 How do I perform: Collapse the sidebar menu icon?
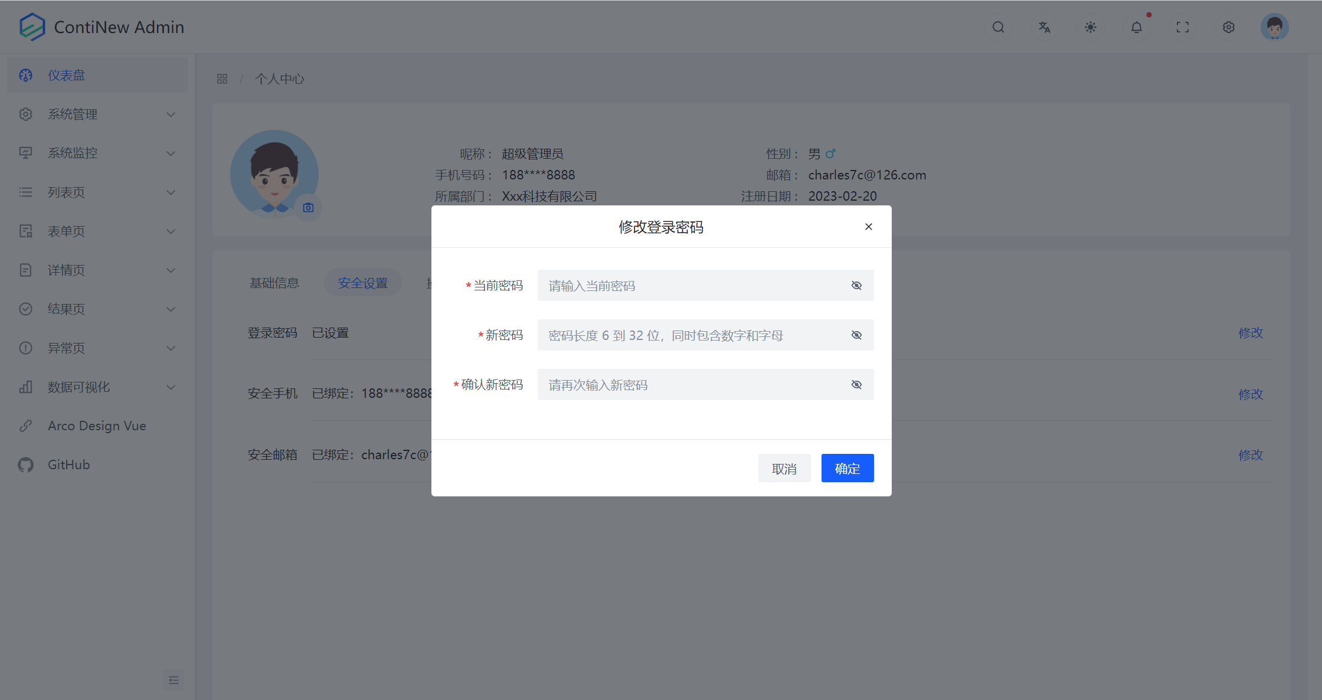(x=174, y=680)
